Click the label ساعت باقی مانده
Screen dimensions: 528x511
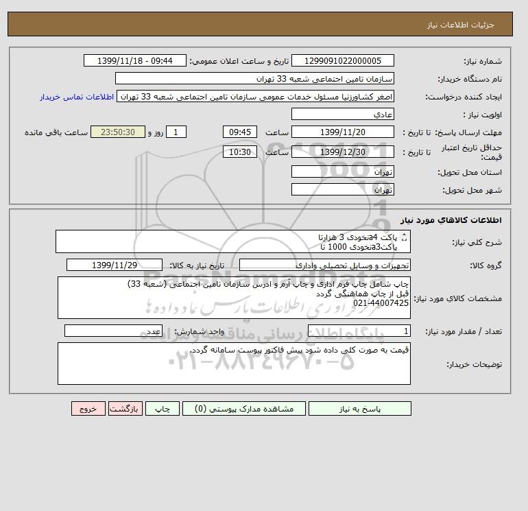(56, 132)
